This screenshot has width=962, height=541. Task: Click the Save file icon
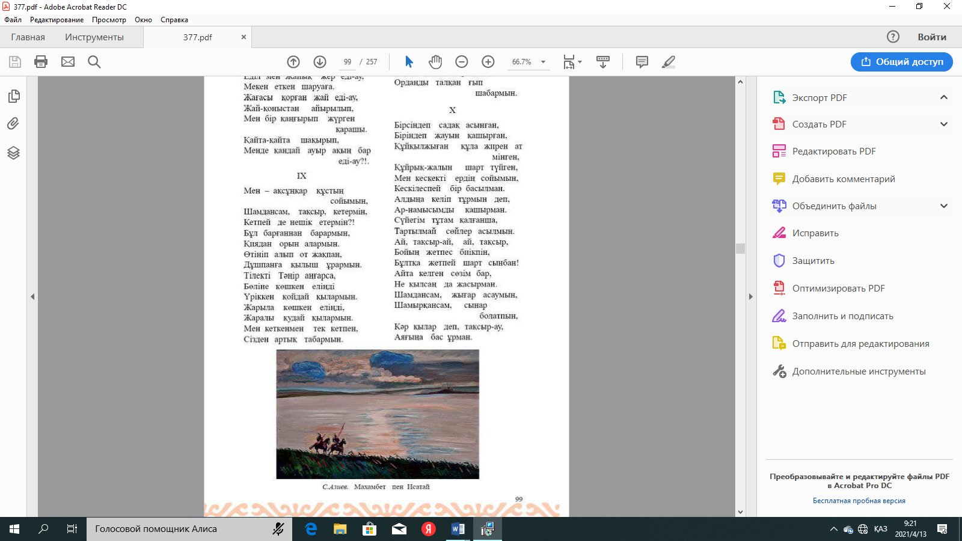point(15,62)
